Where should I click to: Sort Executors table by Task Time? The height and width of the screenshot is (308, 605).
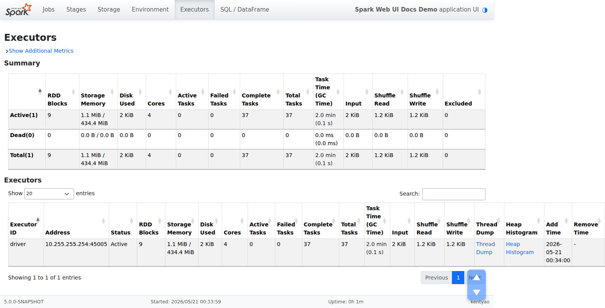point(377,221)
